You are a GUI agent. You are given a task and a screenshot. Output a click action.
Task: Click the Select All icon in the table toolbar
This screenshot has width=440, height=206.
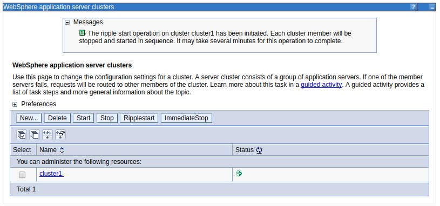(x=22, y=135)
